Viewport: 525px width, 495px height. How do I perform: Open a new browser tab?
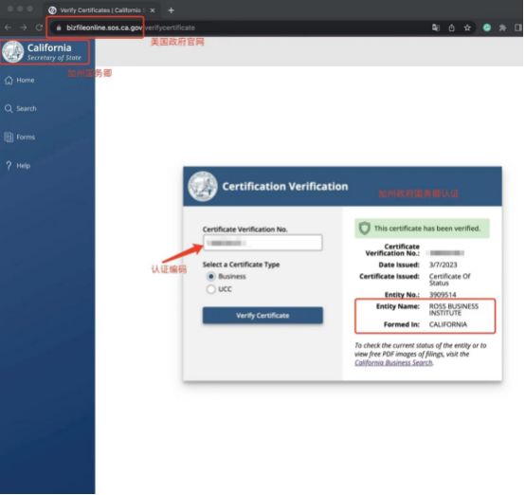click(x=172, y=10)
